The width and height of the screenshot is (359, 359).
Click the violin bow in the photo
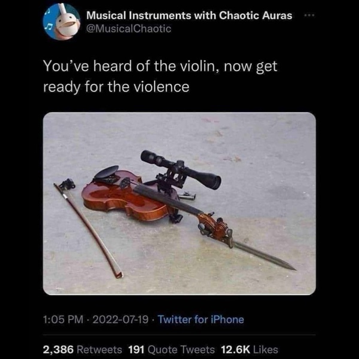pos(88,229)
